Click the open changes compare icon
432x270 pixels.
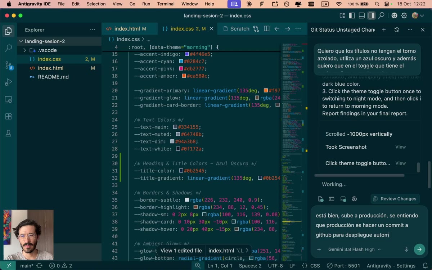[256, 29]
